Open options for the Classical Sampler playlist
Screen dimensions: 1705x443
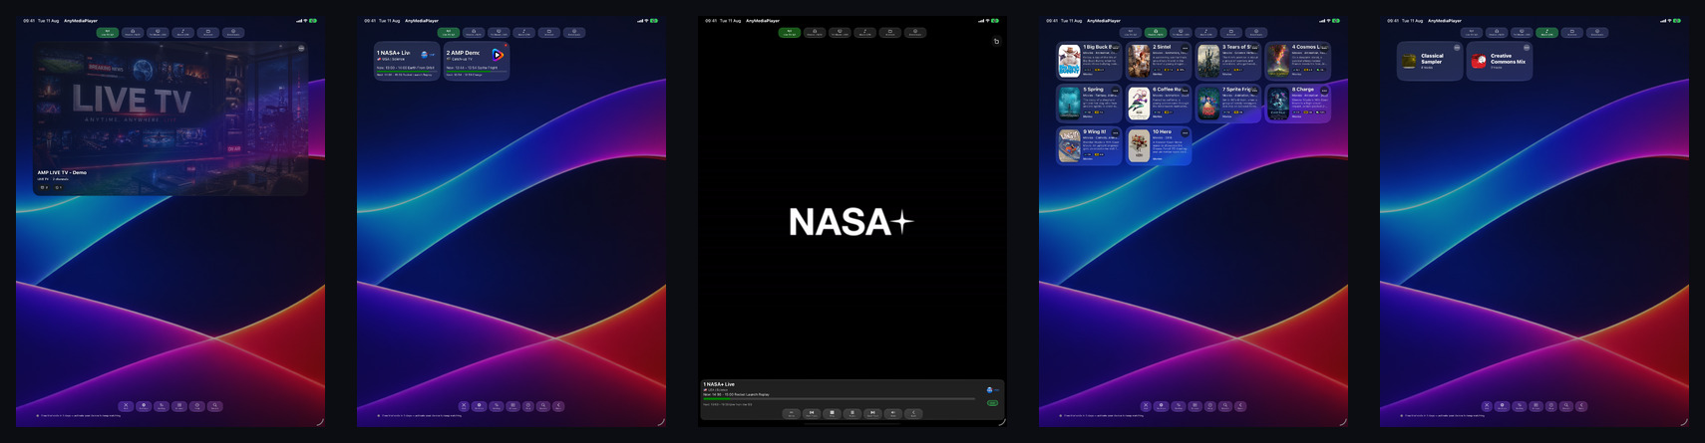(1457, 48)
